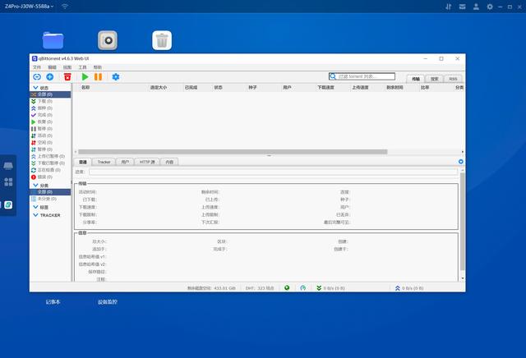Sort by the 下载速度 column header
The height and width of the screenshot is (358, 526).
click(x=326, y=88)
